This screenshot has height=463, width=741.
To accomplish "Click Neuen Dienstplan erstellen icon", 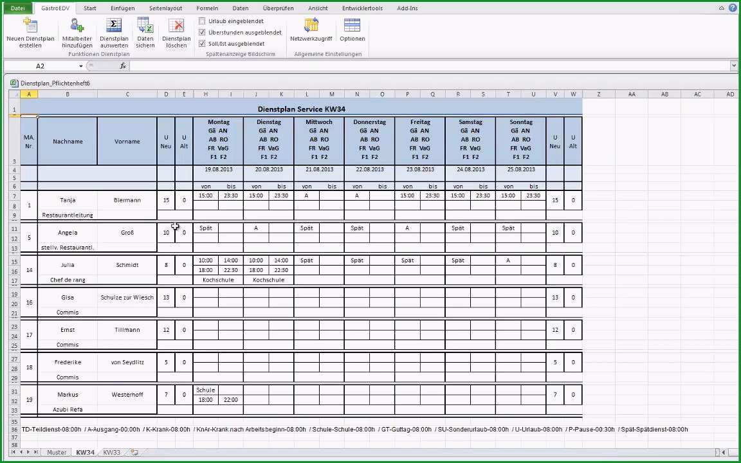I will [30, 25].
